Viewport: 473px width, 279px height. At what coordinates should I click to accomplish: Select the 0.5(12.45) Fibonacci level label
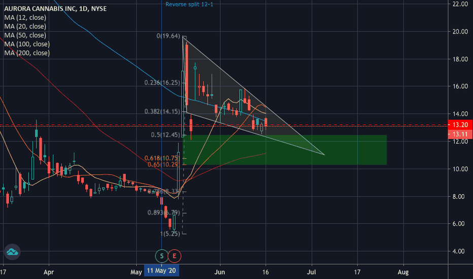pos(165,135)
